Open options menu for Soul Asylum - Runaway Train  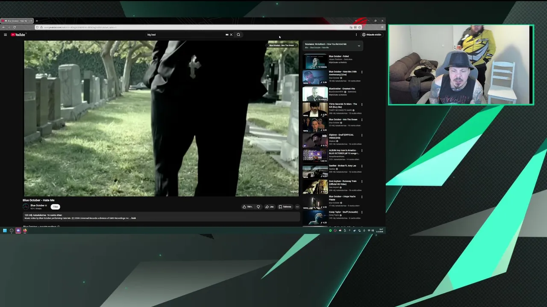pyautogui.click(x=362, y=181)
